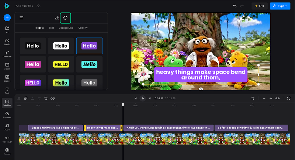This screenshot has height=160, width=295.
Task: Choose the yellow uppercase HELLO preset
Action: coord(61,64)
